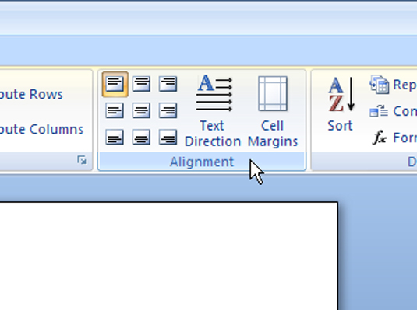Open Cell Margins options
The width and height of the screenshot is (417, 310).
point(273,111)
